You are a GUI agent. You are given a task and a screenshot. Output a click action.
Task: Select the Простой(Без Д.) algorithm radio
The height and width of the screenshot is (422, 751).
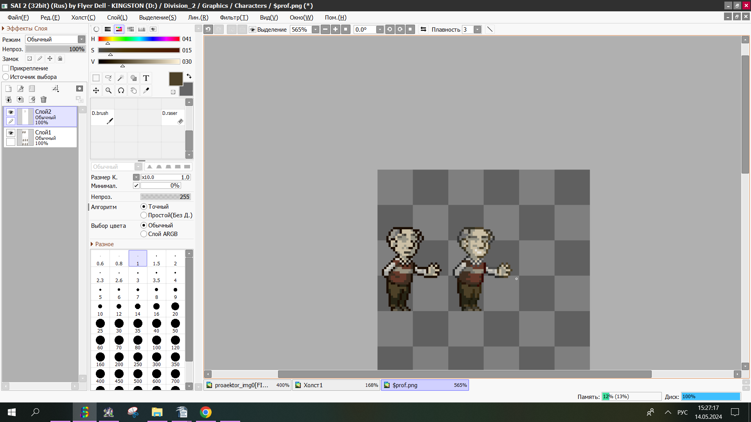[x=144, y=215]
